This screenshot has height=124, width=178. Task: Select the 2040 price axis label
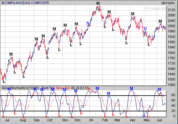(x=171, y=21)
